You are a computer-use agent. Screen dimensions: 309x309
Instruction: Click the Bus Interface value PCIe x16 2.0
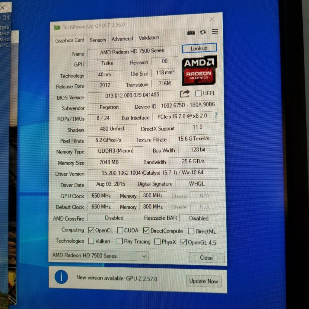(182, 116)
